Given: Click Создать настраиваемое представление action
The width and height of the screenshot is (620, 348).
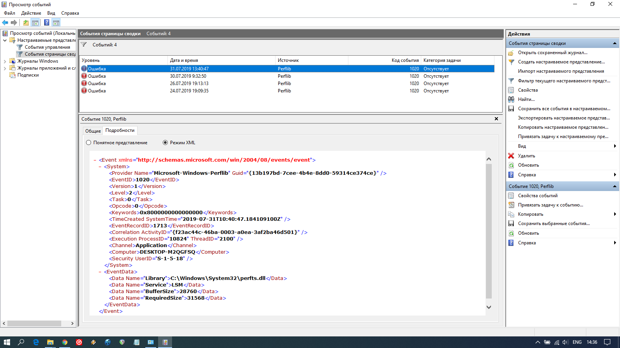Looking at the screenshot, I should point(561,62).
